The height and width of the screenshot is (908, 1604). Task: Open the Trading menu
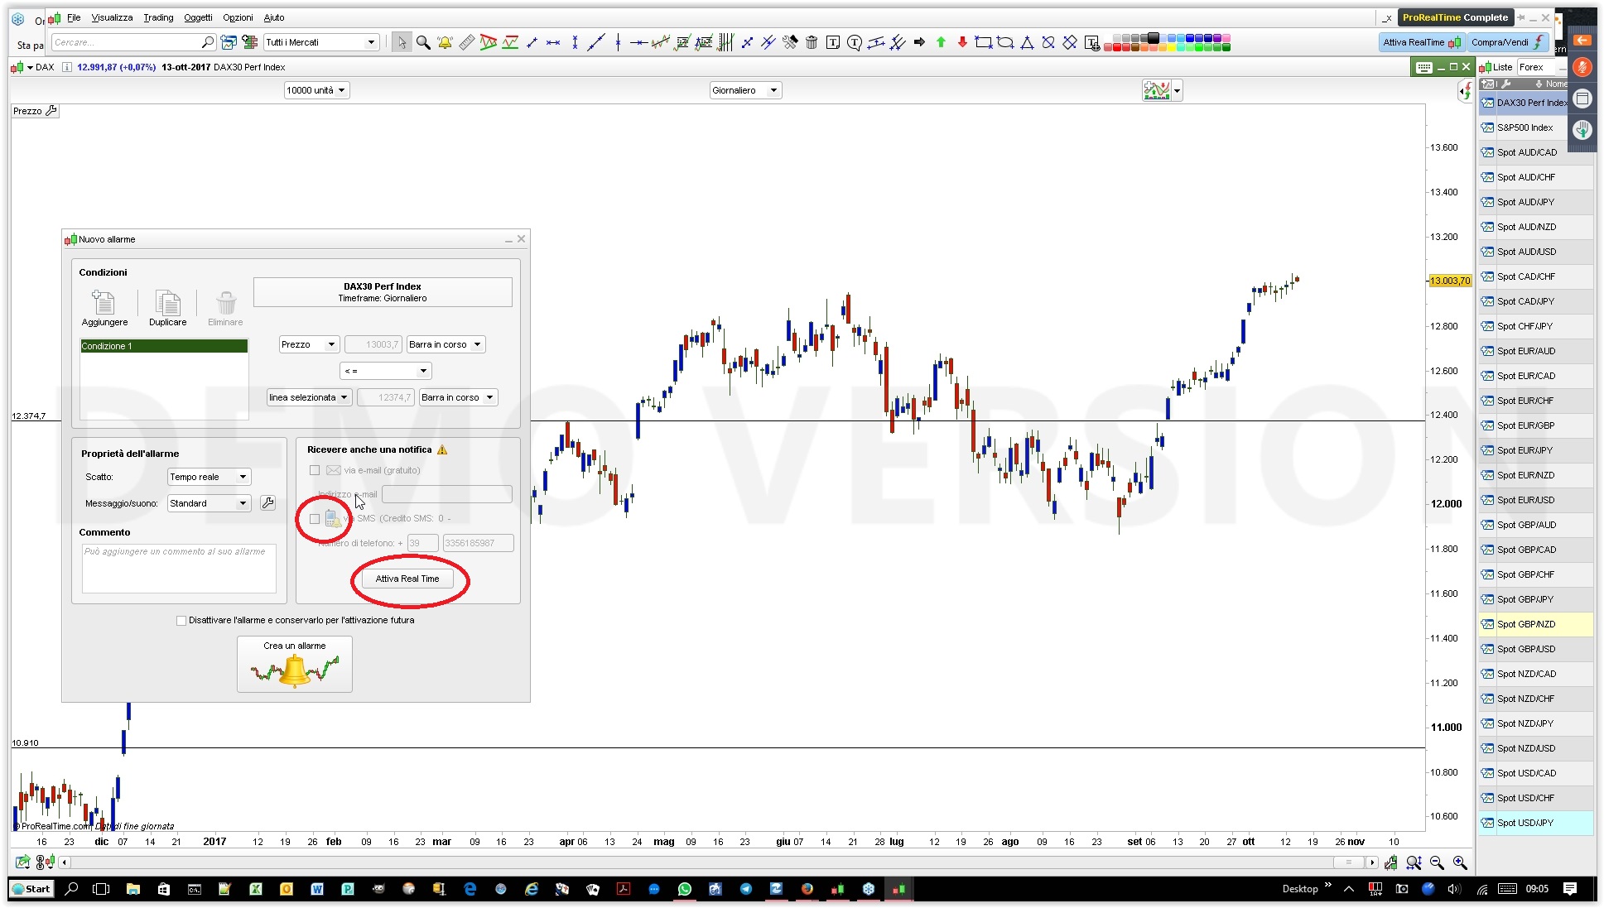(158, 17)
